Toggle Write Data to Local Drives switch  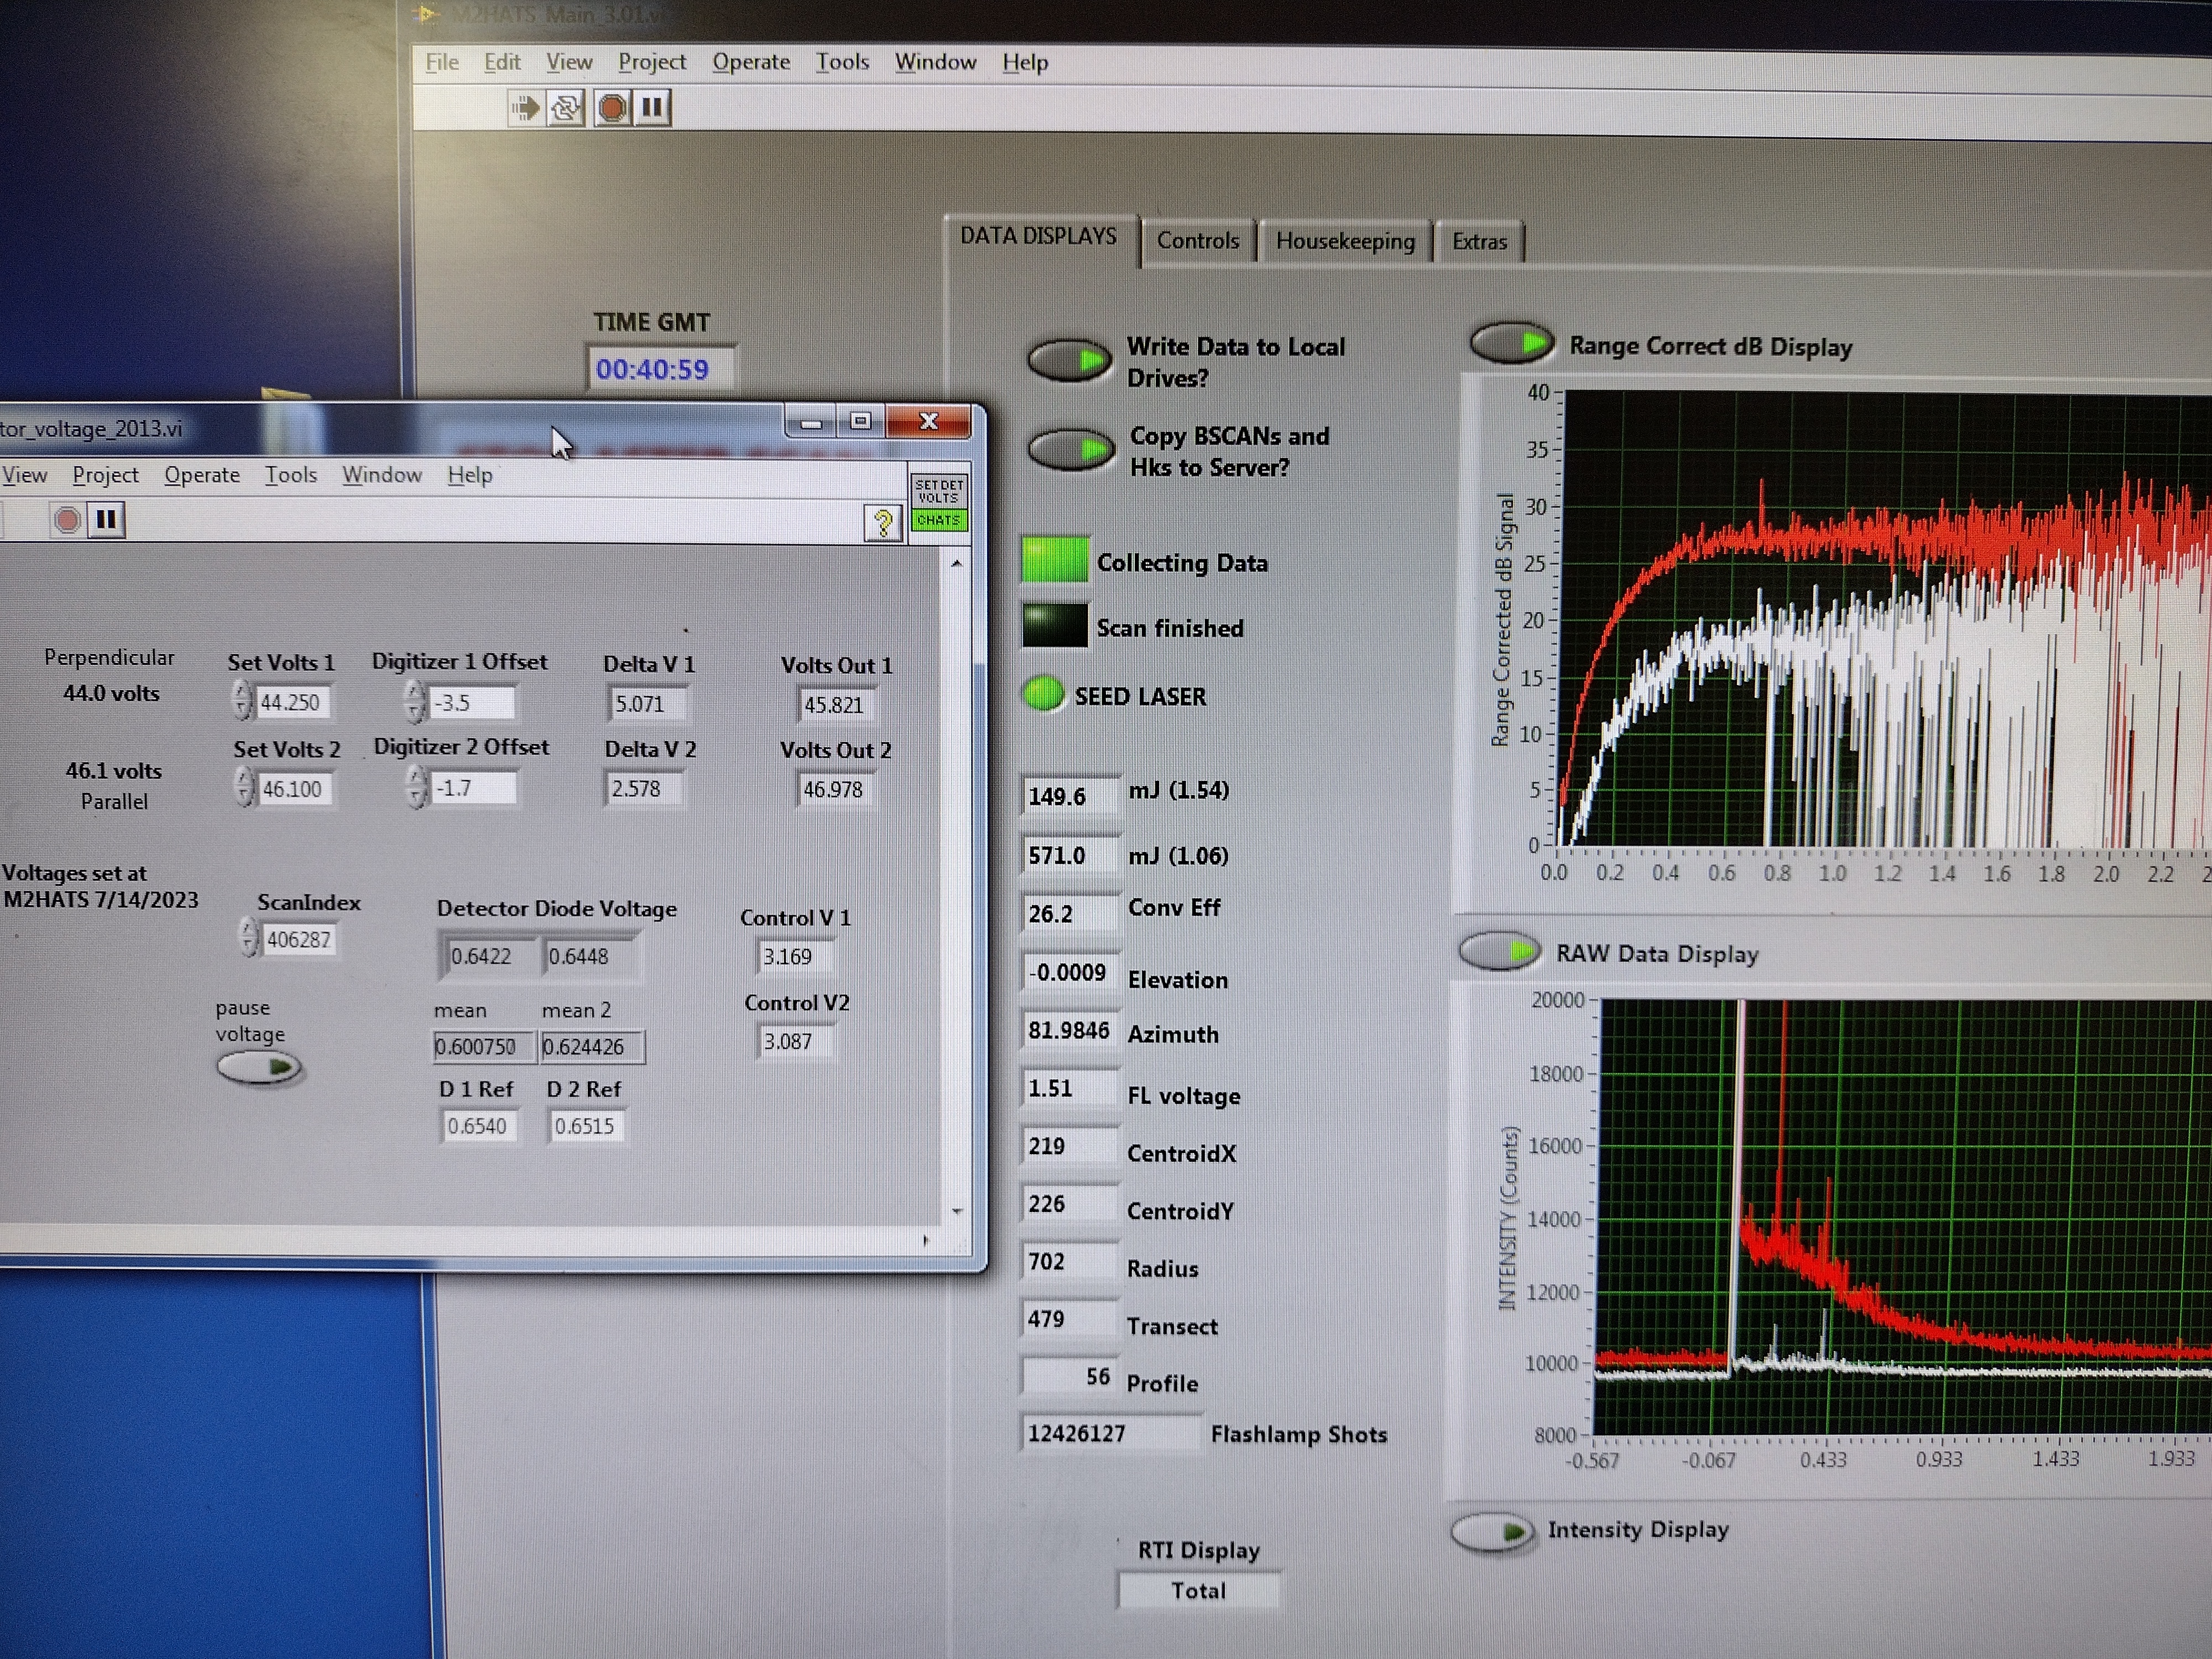(1069, 360)
